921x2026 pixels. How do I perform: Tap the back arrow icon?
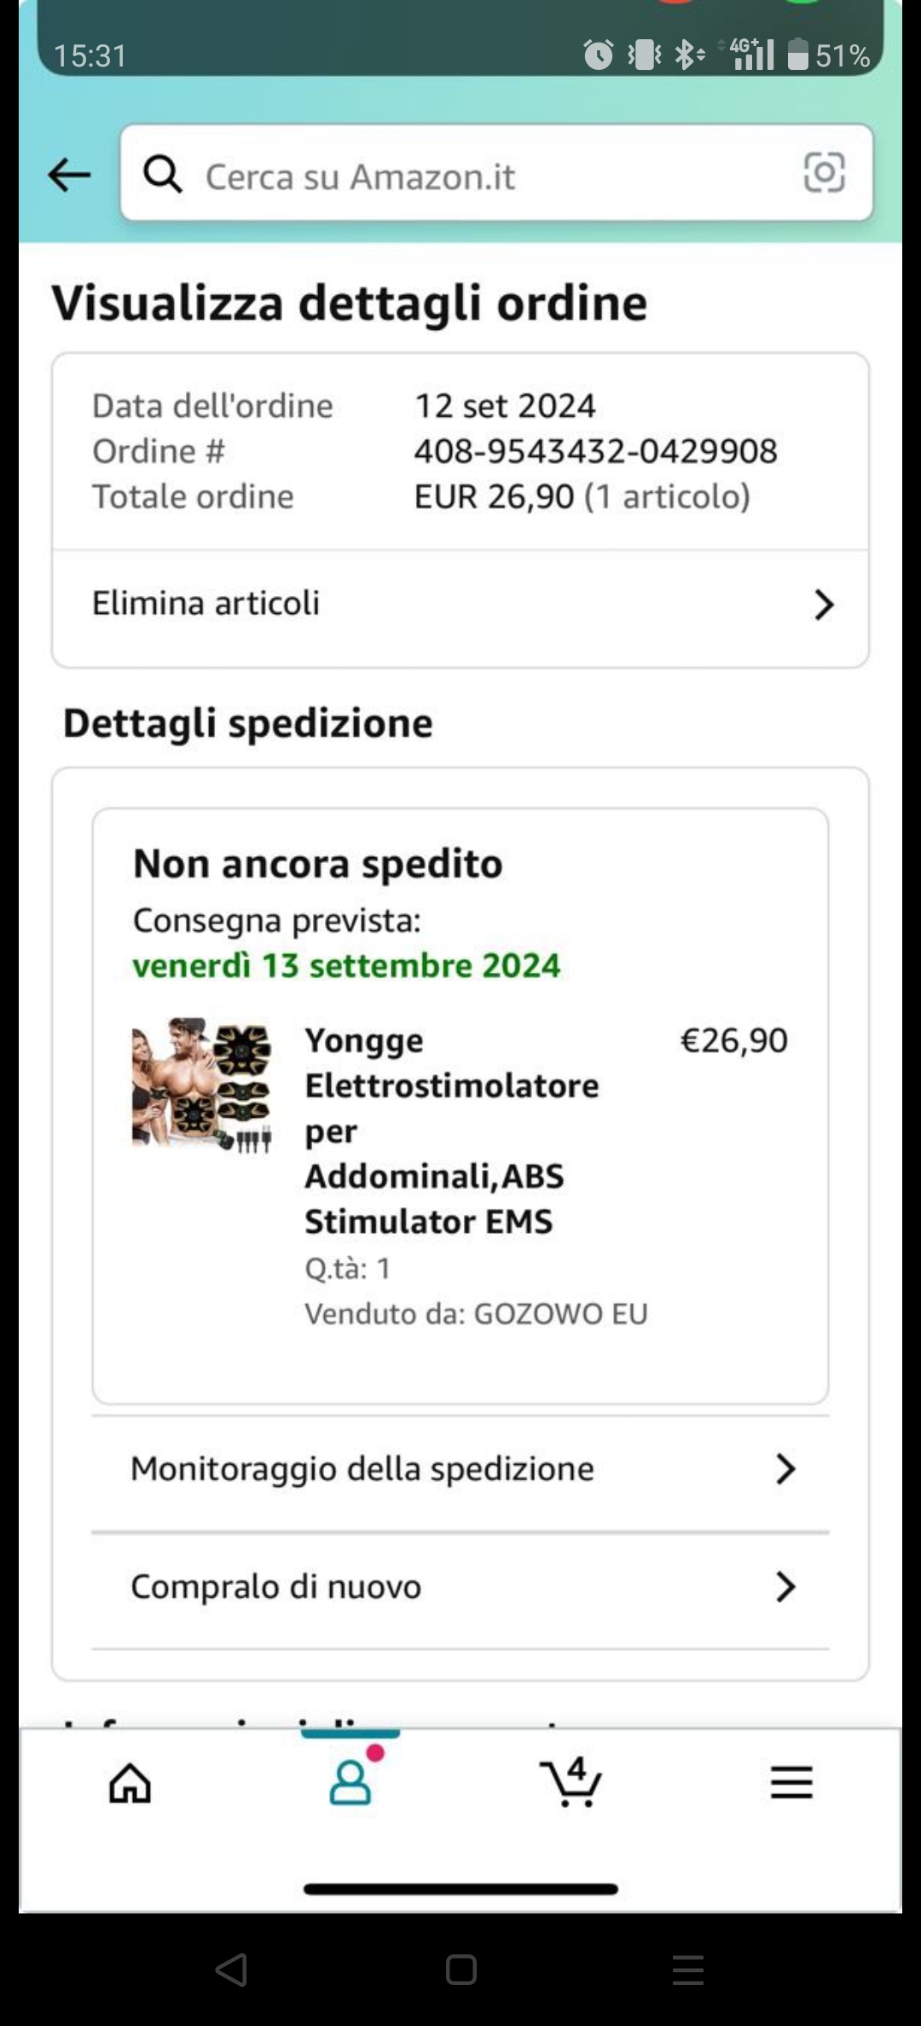click(69, 176)
